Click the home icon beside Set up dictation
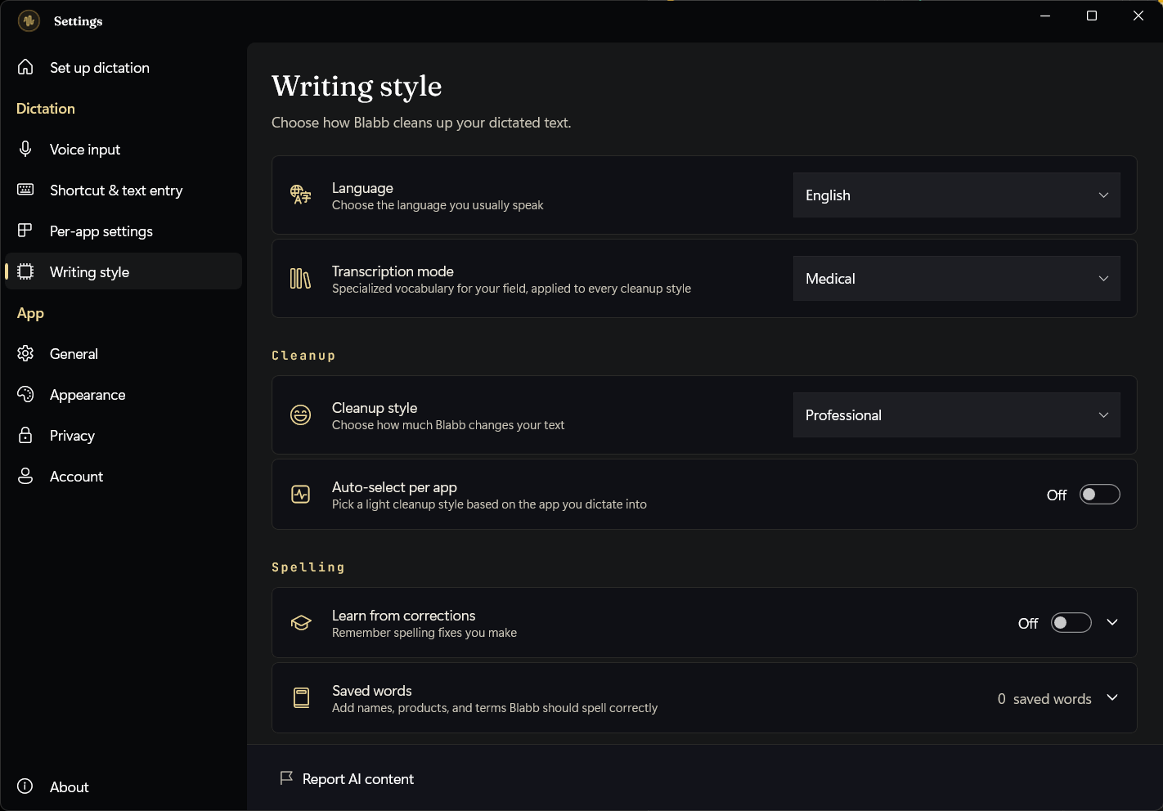This screenshot has width=1163, height=811. pos(25,67)
